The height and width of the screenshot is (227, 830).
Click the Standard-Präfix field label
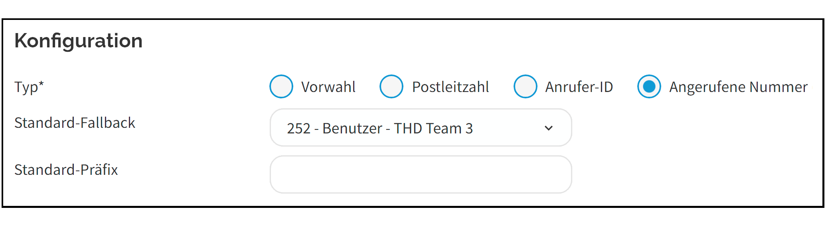66,170
